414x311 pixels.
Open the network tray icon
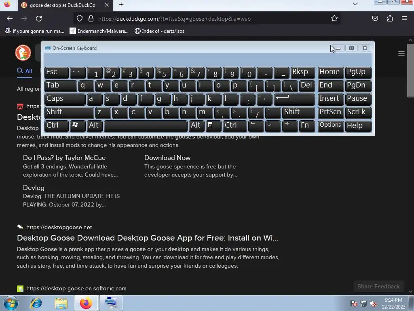363,304
